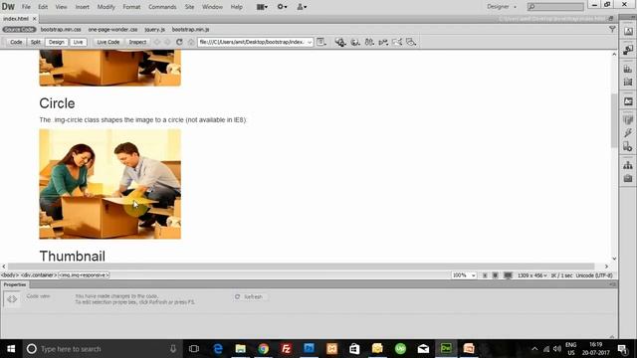Click the Properties panel tab
The height and width of the screenshot is (358, 637).
15,284
